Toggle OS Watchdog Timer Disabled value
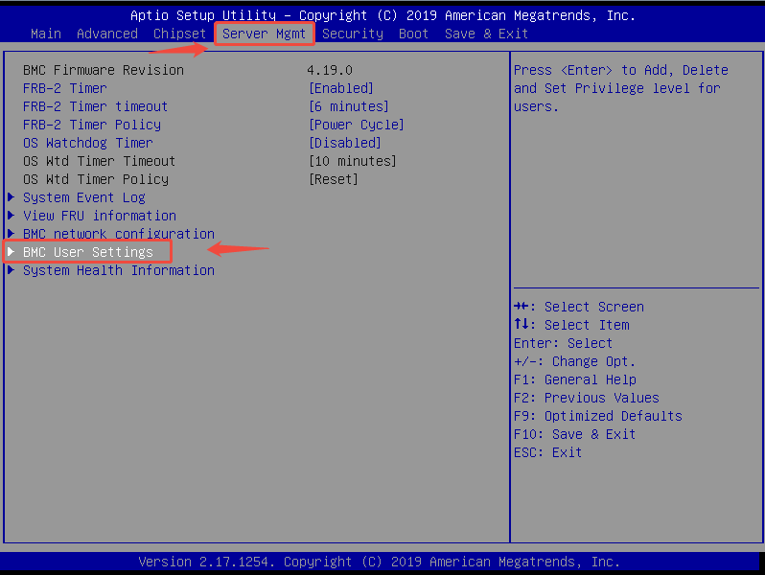 pyautogui.click(x=344, y=143)
